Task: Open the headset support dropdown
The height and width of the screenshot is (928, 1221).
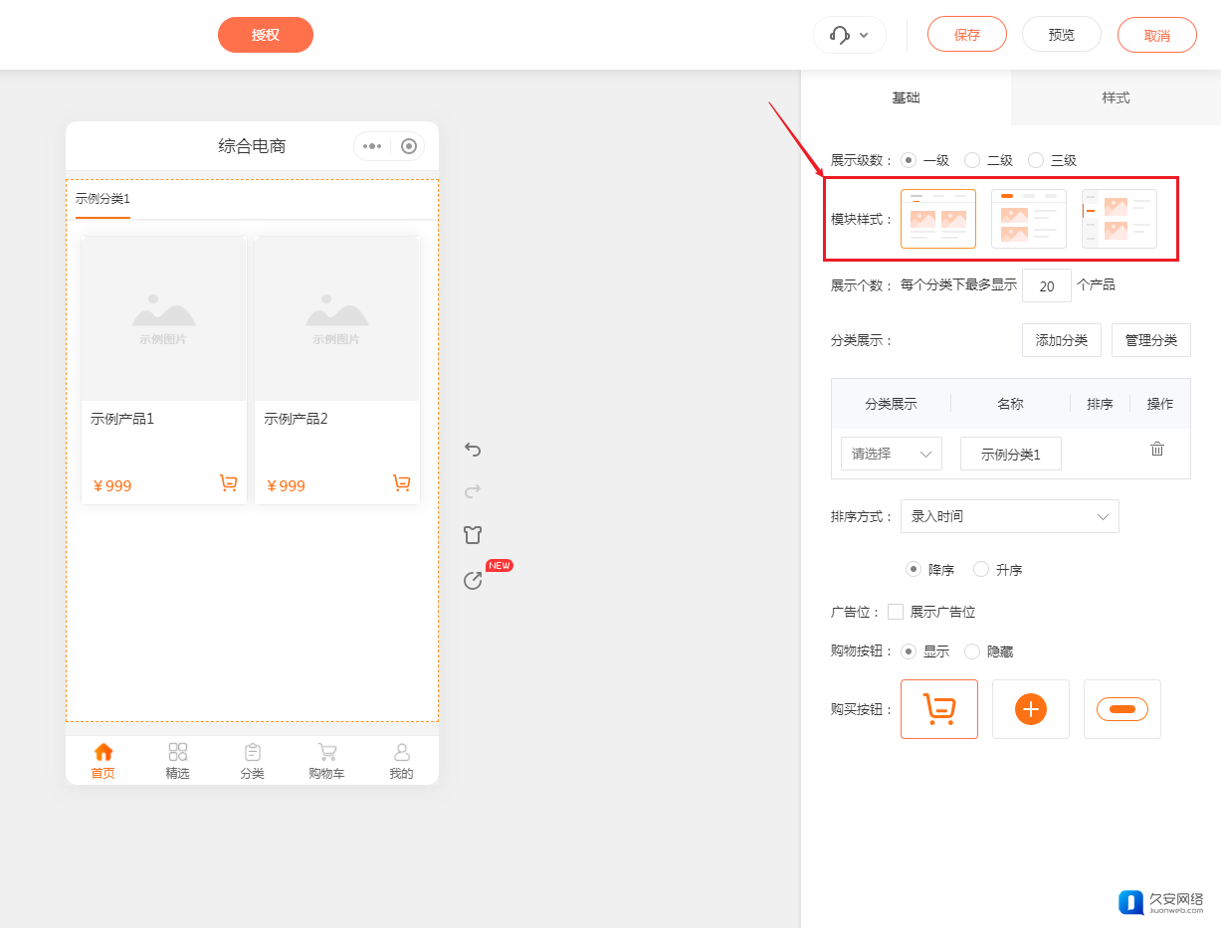Action: pos(849,35)
